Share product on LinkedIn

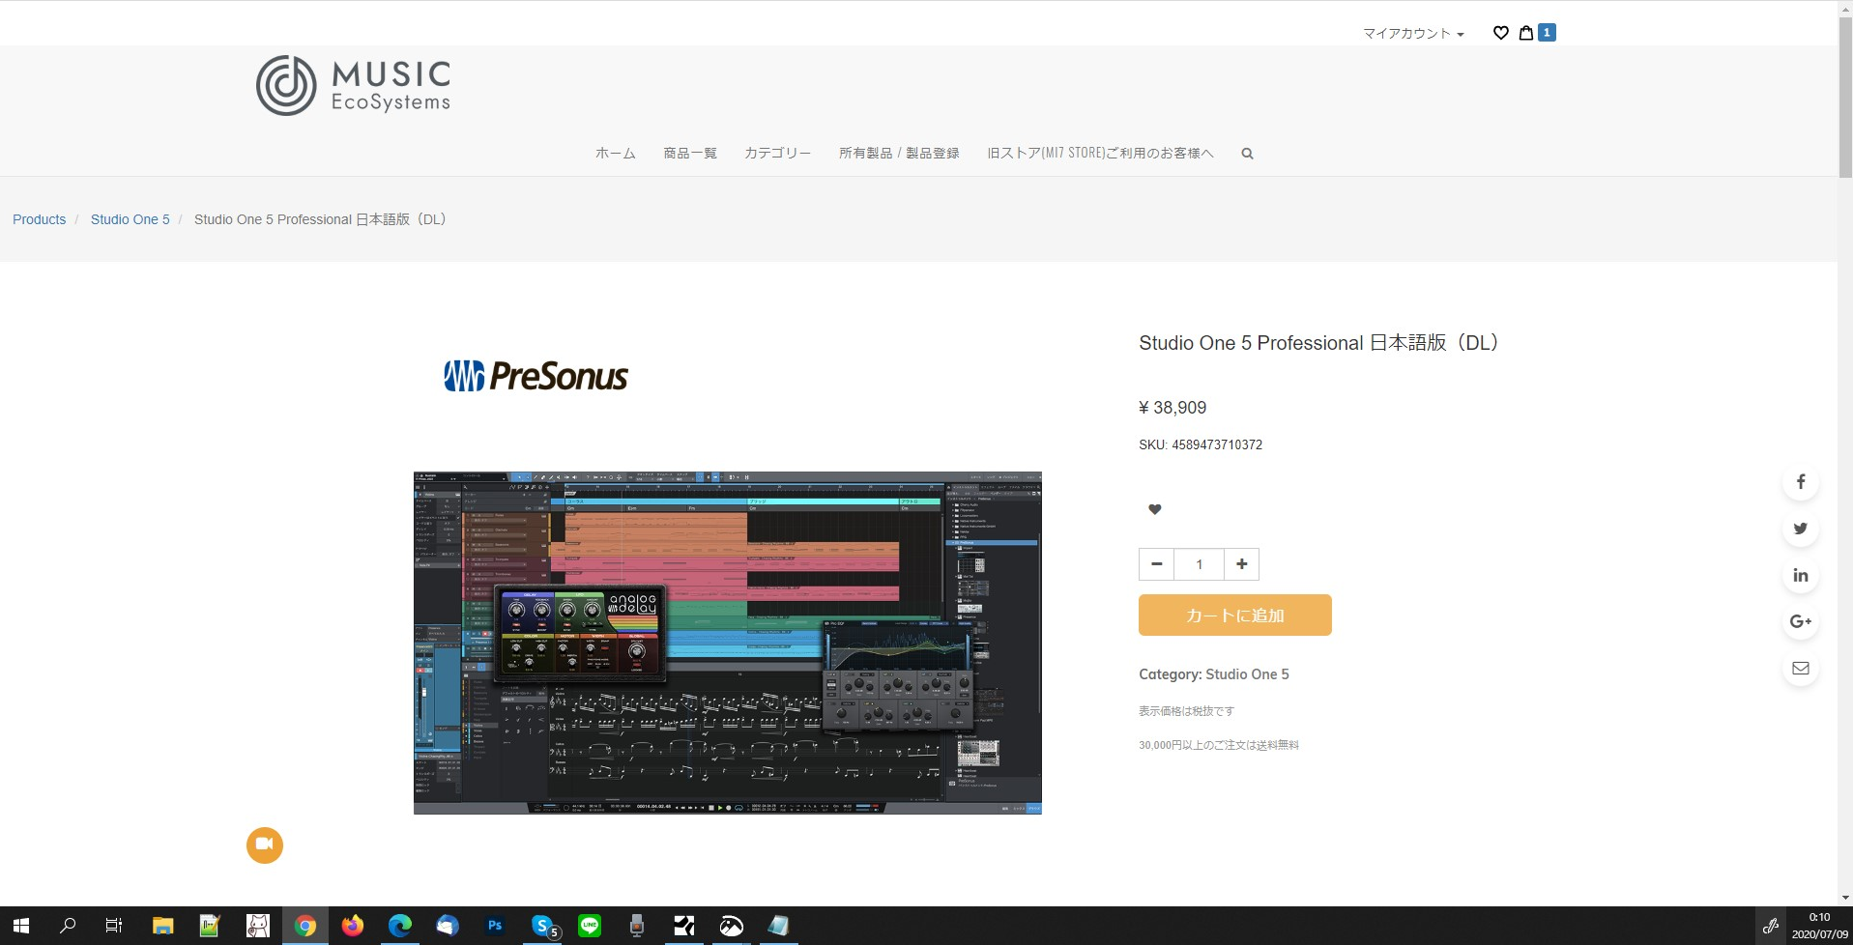pyautogui.click(x=1800, y=575)
